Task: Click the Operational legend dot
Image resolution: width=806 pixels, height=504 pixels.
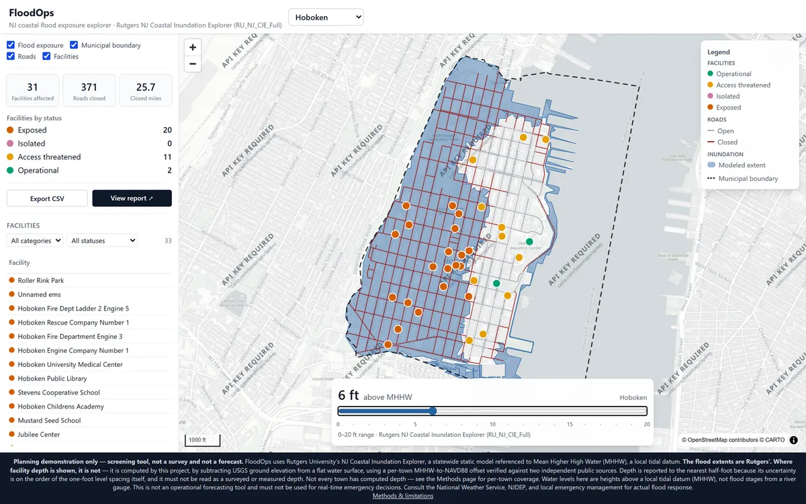Action: (x=711, y=74)
